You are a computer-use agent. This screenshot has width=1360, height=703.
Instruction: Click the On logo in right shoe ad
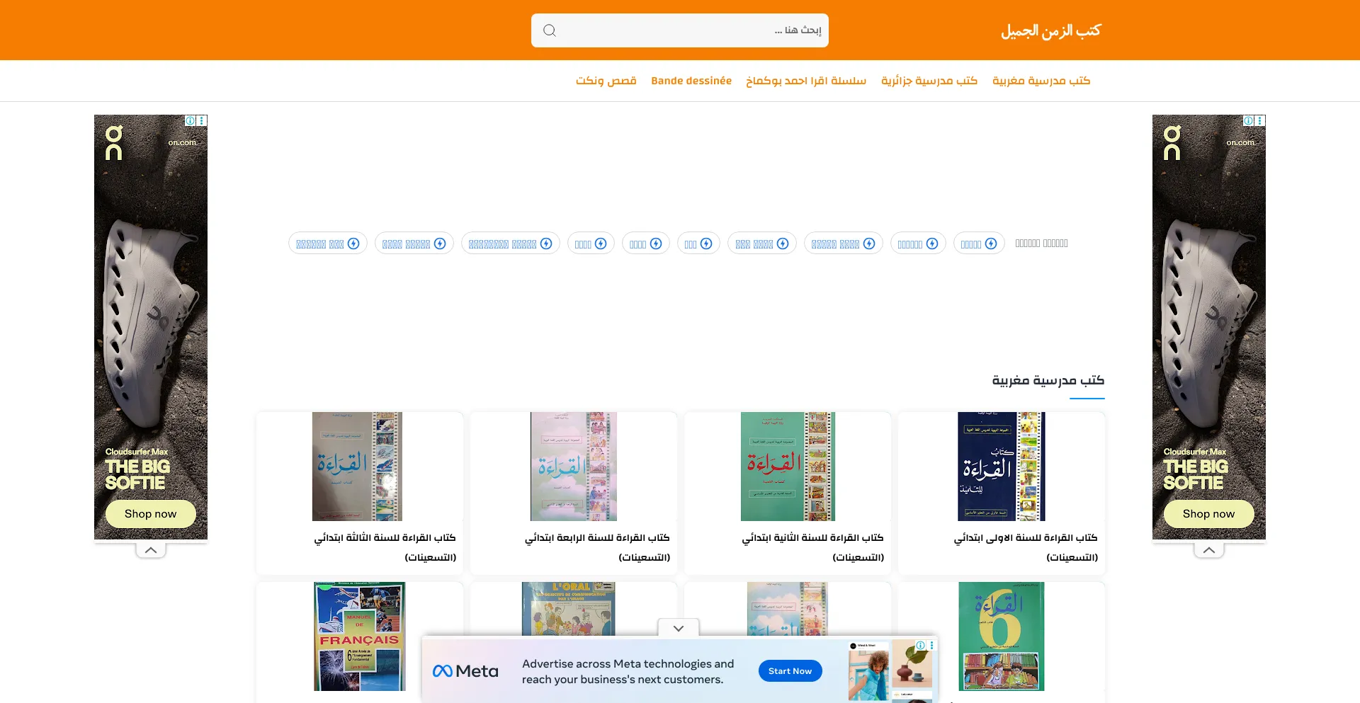[1172, 143]
